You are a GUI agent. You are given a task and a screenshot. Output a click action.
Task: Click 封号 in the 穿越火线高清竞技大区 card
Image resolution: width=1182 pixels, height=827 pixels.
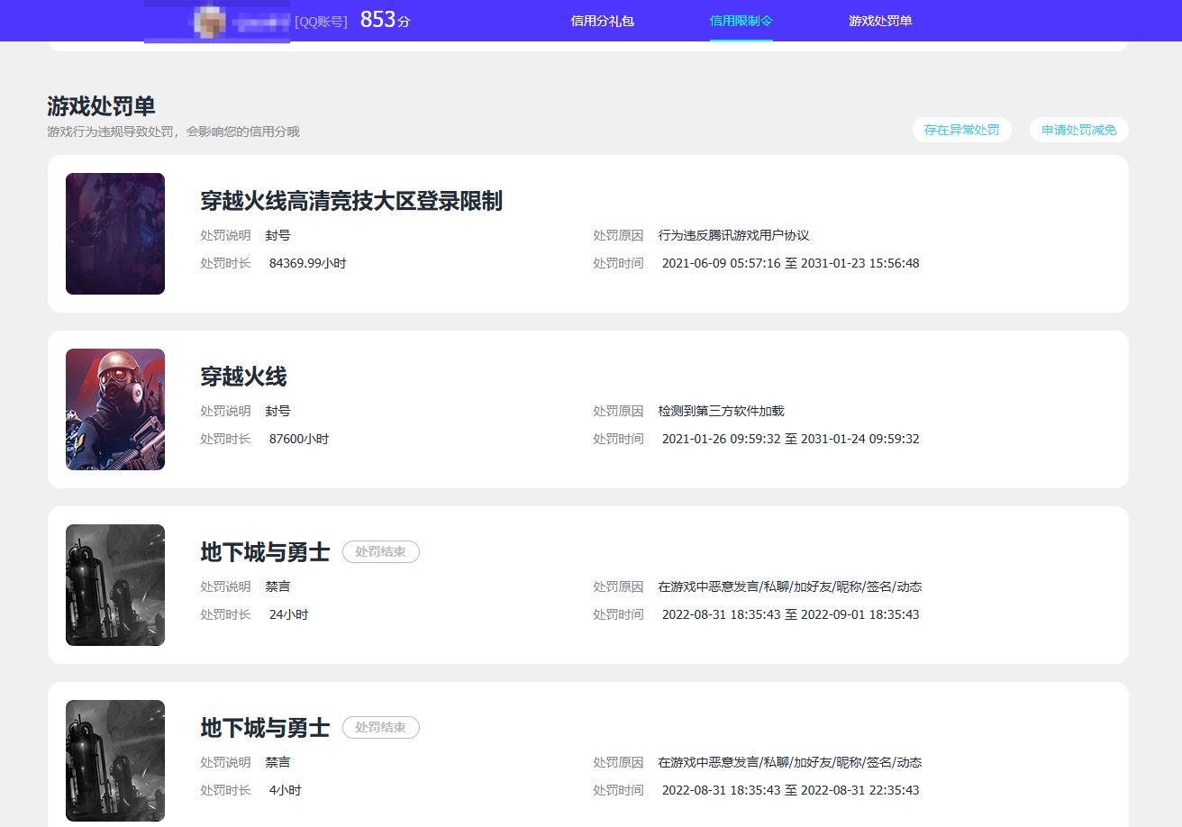click(x=278, y=236)
